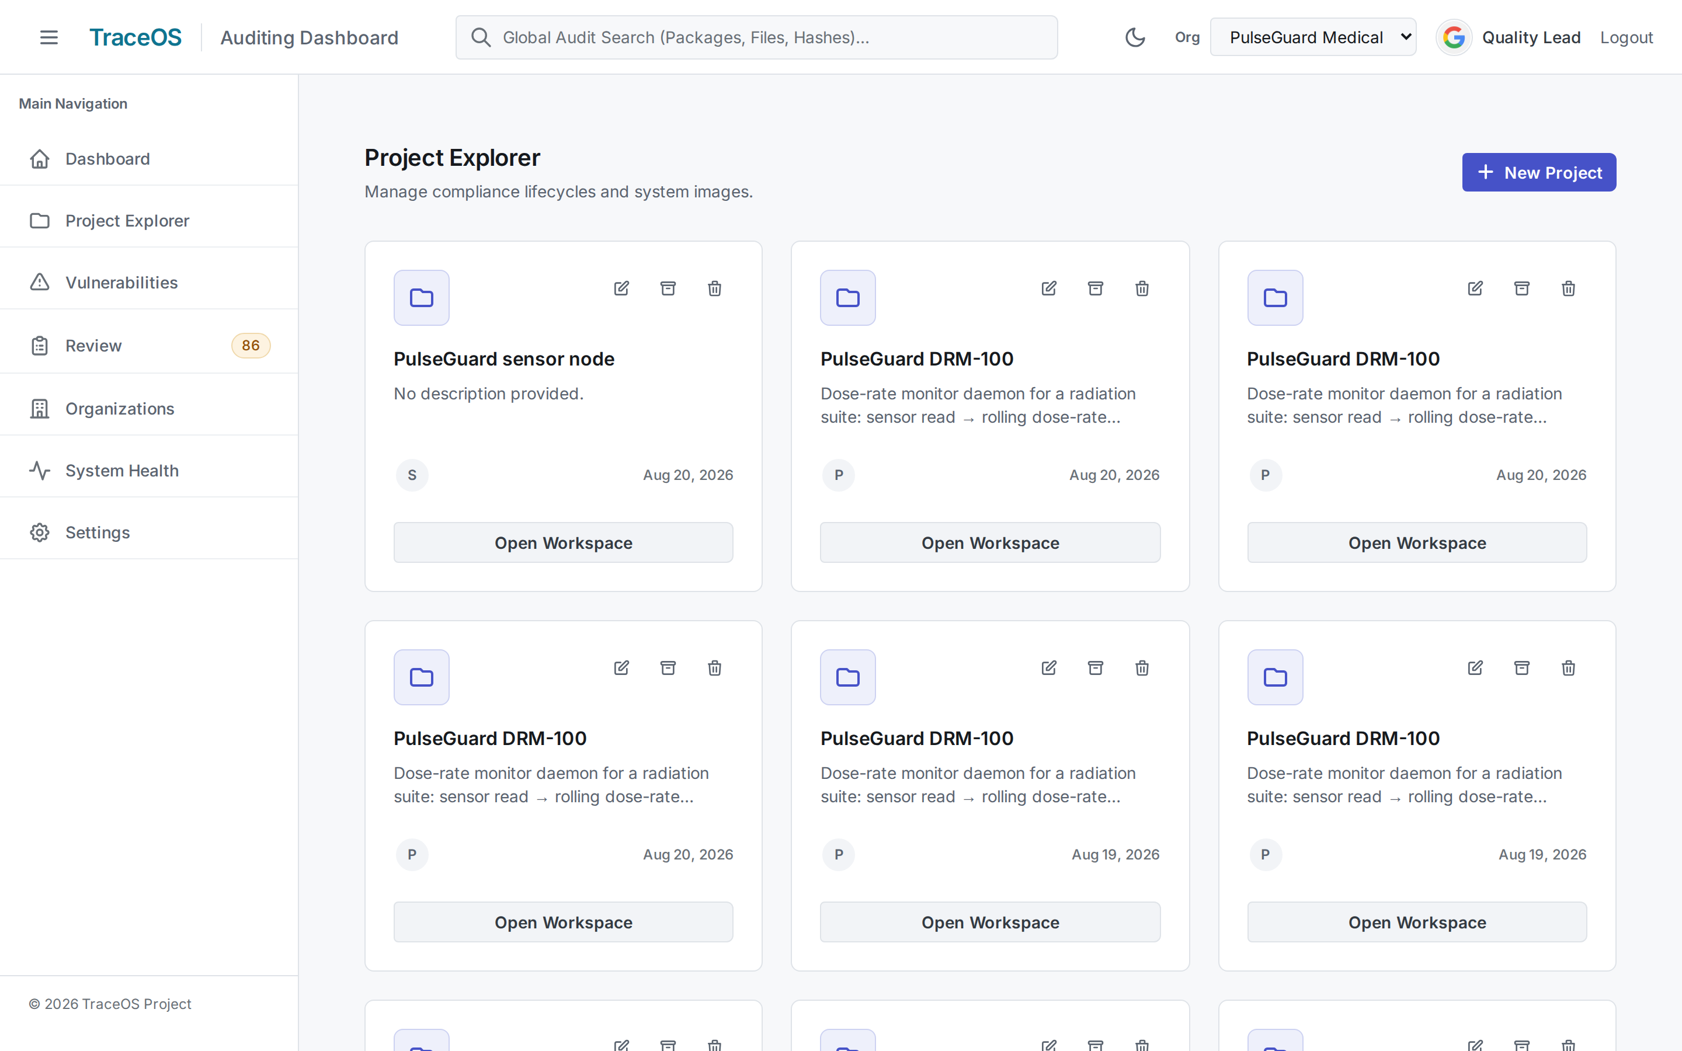1682x1051 pixels.
Task: Click the folder icon on the sensor node card
Action: (x=421, y=298)
